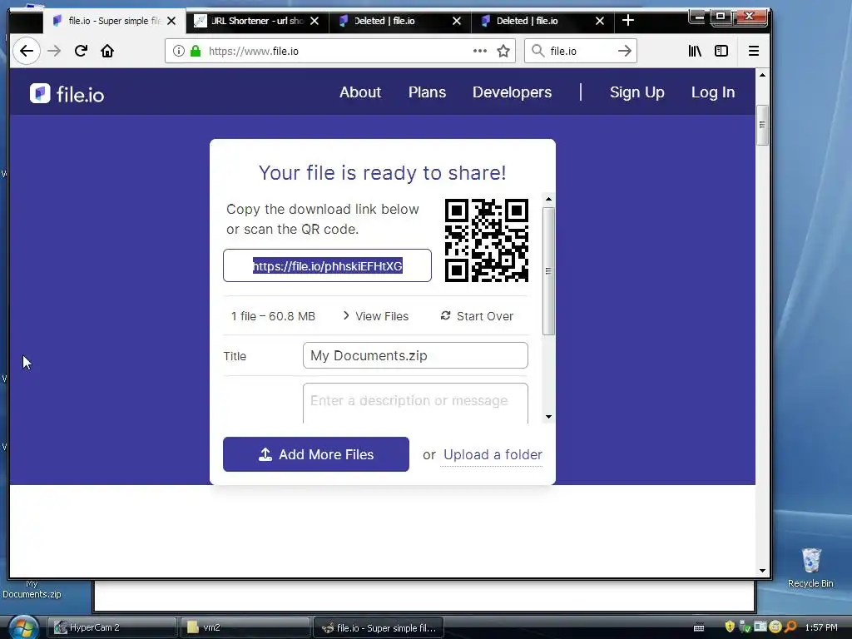
Task: Open a new tab with plus button
Action: [x=628, y=21]
